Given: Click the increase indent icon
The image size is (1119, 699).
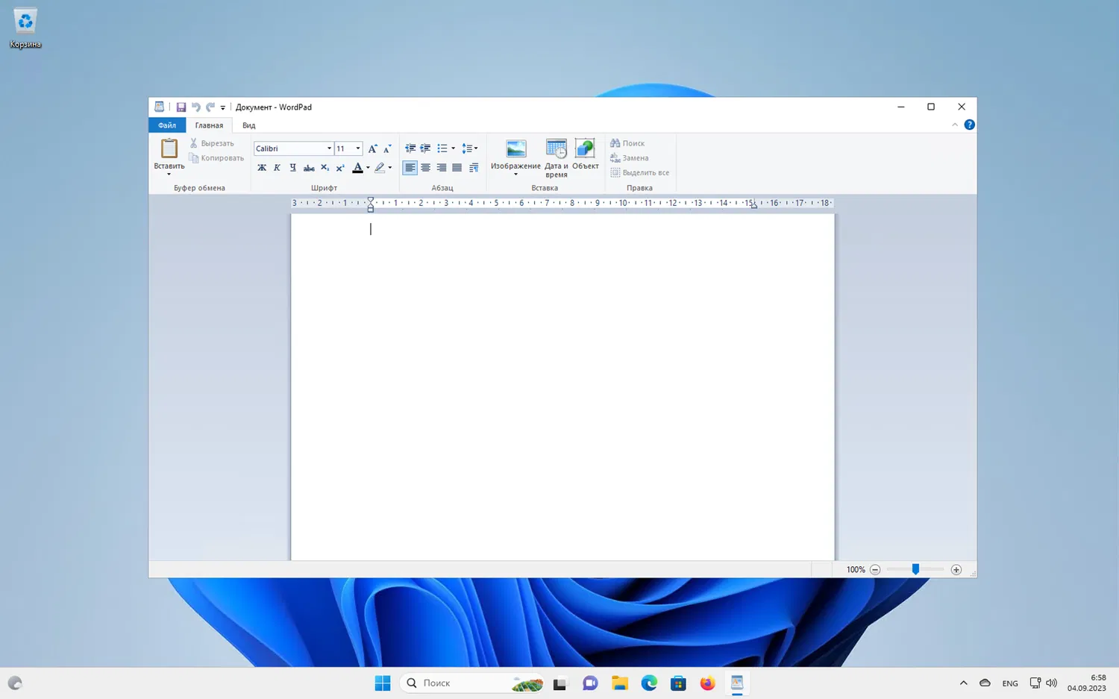Looking at the screenshot, I should (x=425, y=148).
